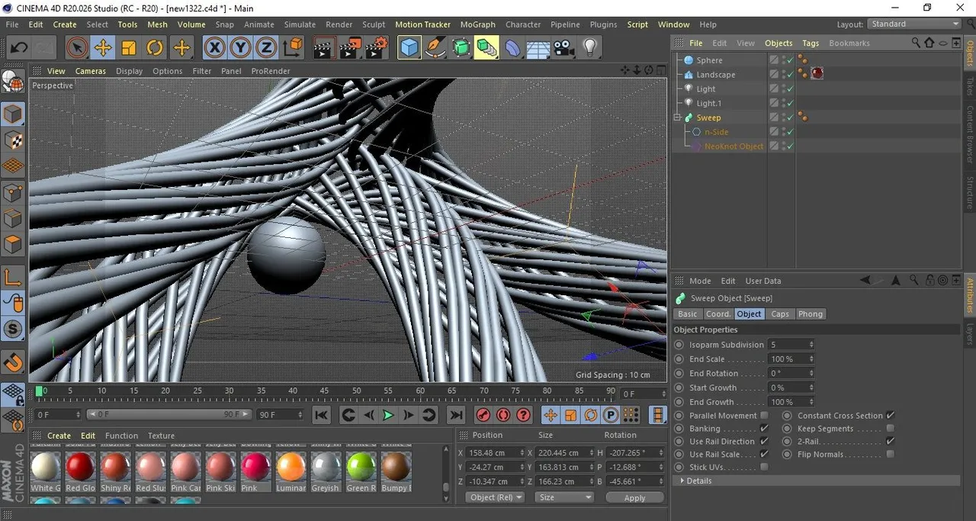Toggle the Z axis lock
This screenshot has height=521, width=976.
tap(266, 48)
